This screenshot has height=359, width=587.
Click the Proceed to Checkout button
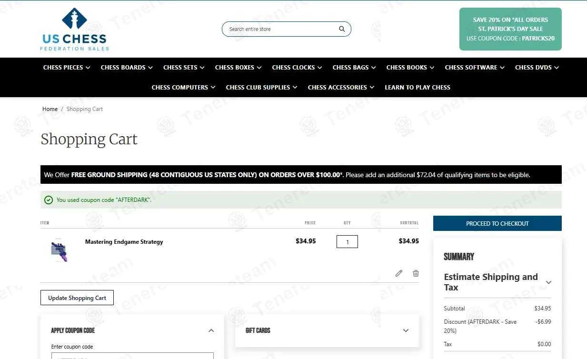[497, 223]
